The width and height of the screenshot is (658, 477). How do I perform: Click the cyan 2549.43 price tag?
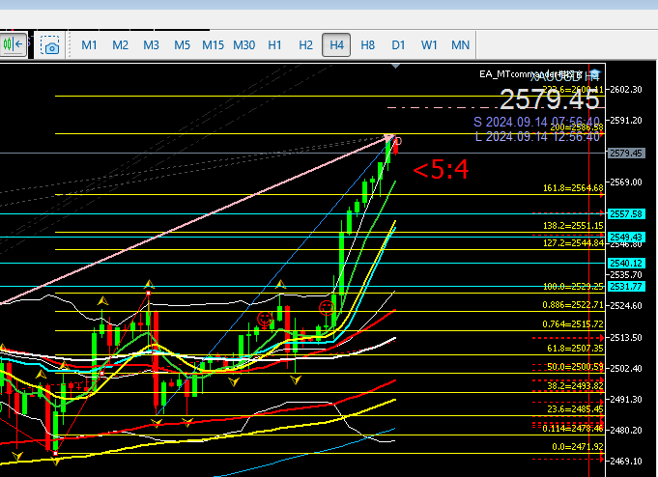click(x=626, y=237)
